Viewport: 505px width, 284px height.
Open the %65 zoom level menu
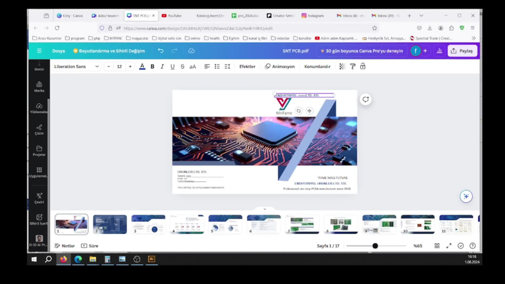(418, 246)
